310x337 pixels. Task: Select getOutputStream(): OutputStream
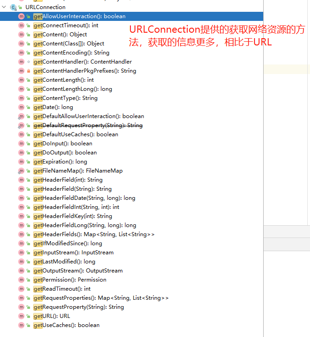click(x=78, y=271)
